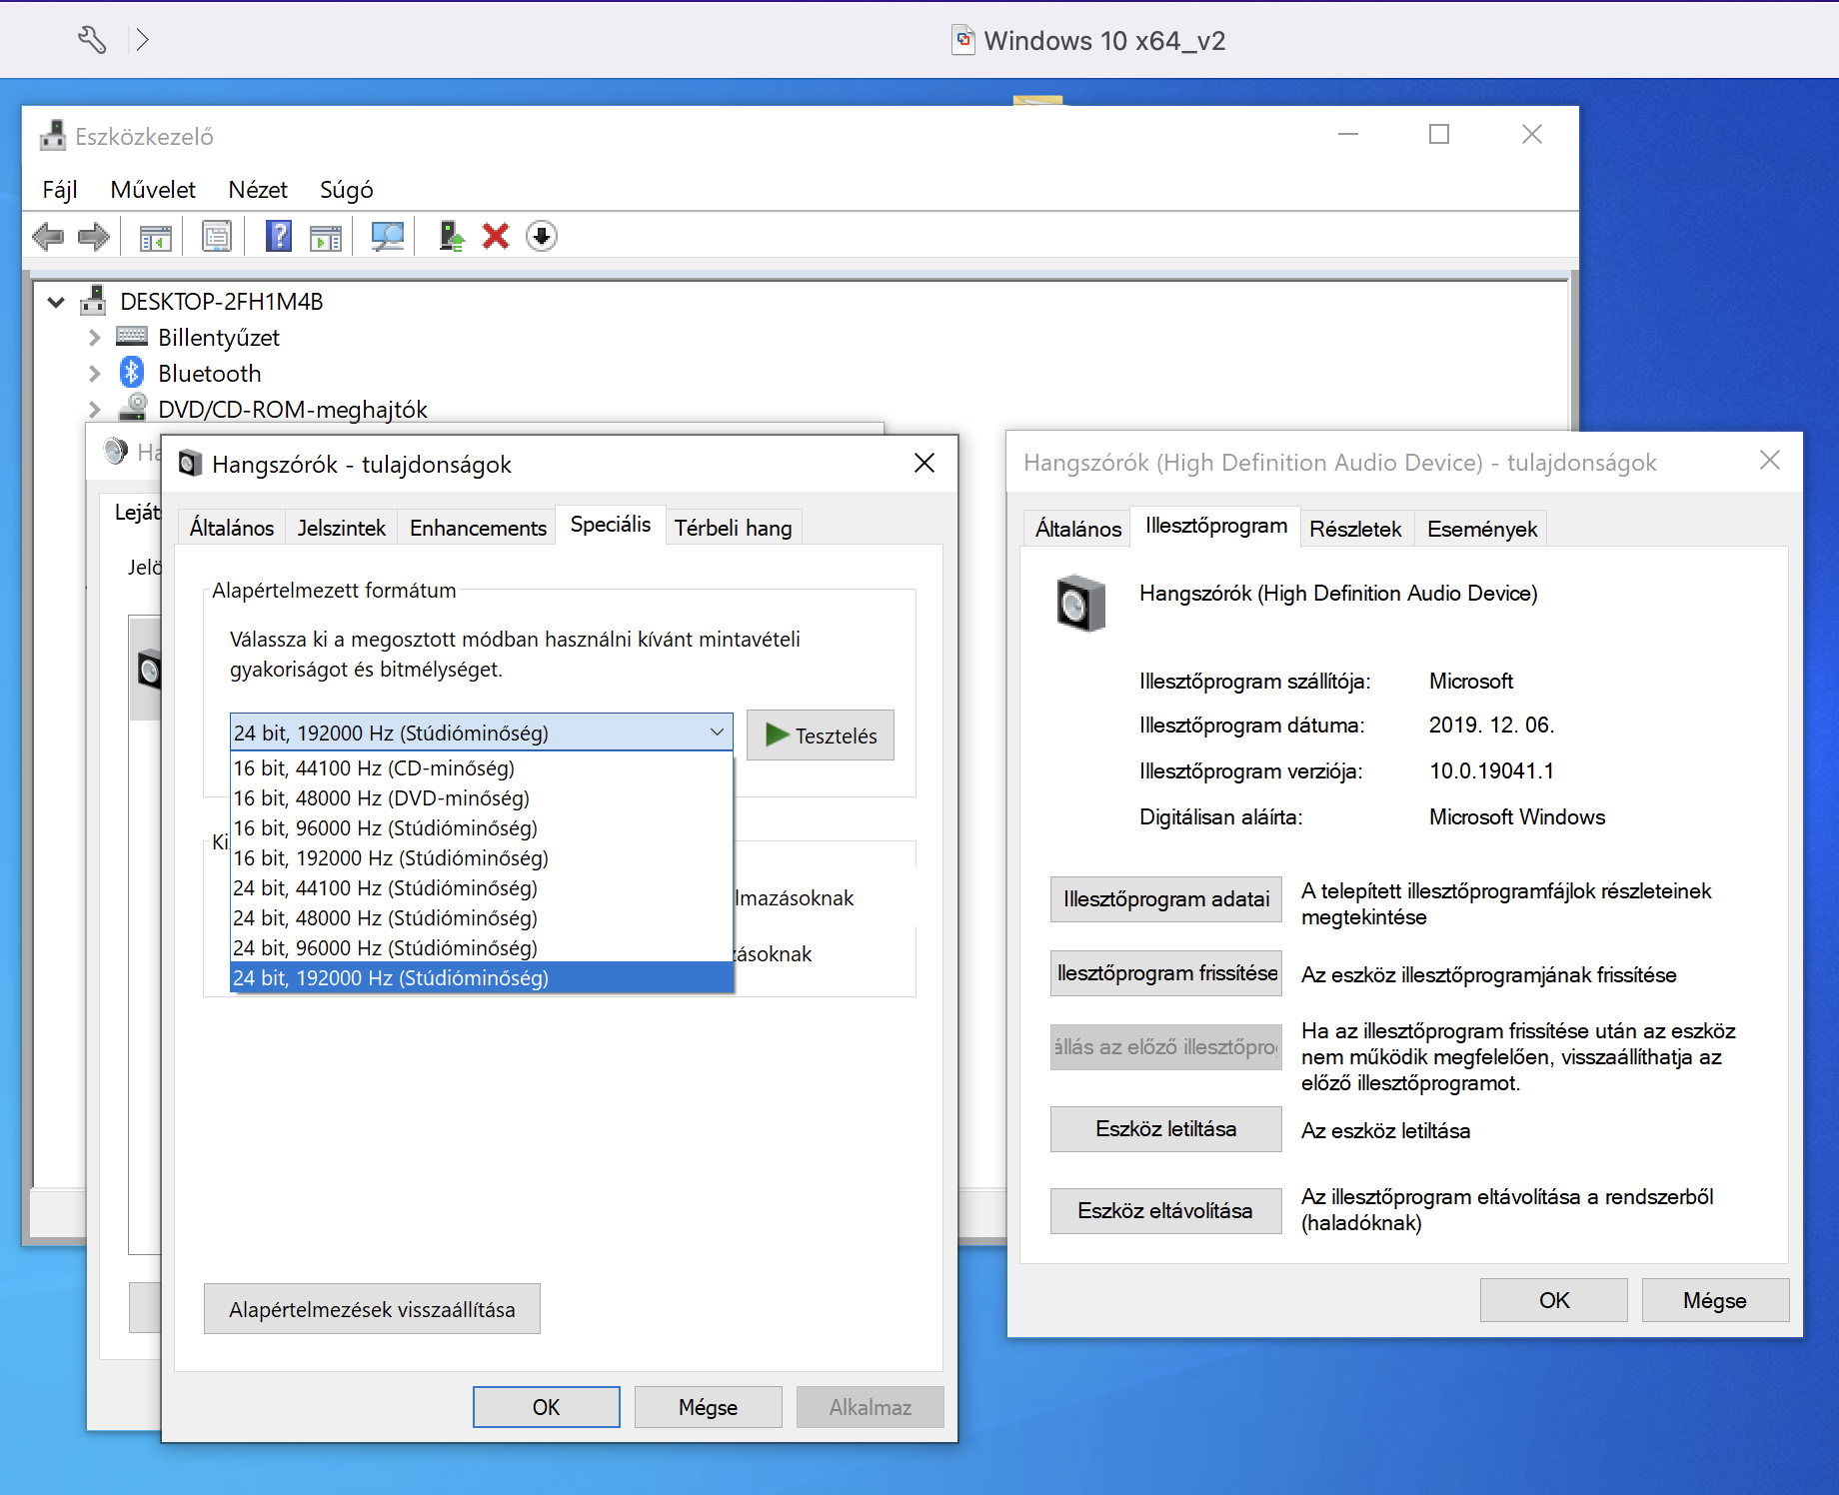The height and width of the screenshot is (1495, 1839).
Task: Click the computer icon beside DESKTOP-2FH1M4B
Action: pos(93,300)
